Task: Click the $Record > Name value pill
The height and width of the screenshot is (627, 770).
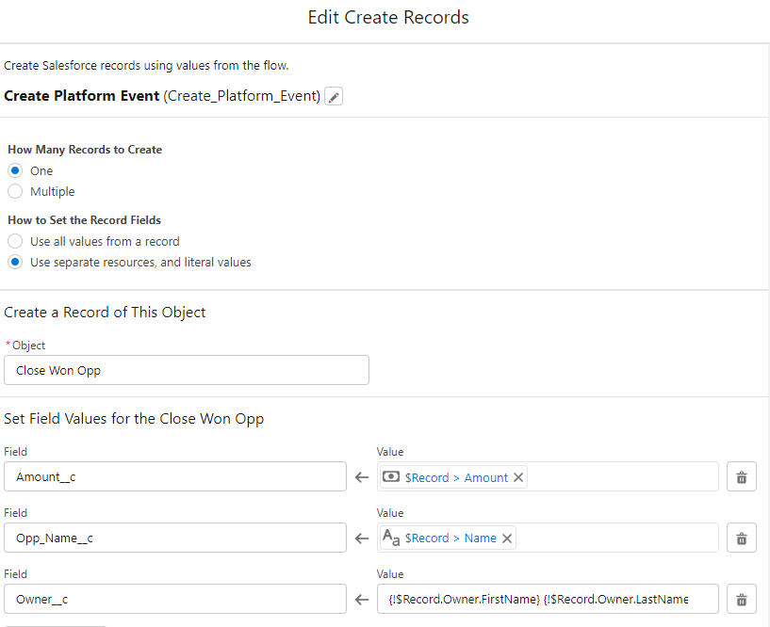Action: coord(451,539)
